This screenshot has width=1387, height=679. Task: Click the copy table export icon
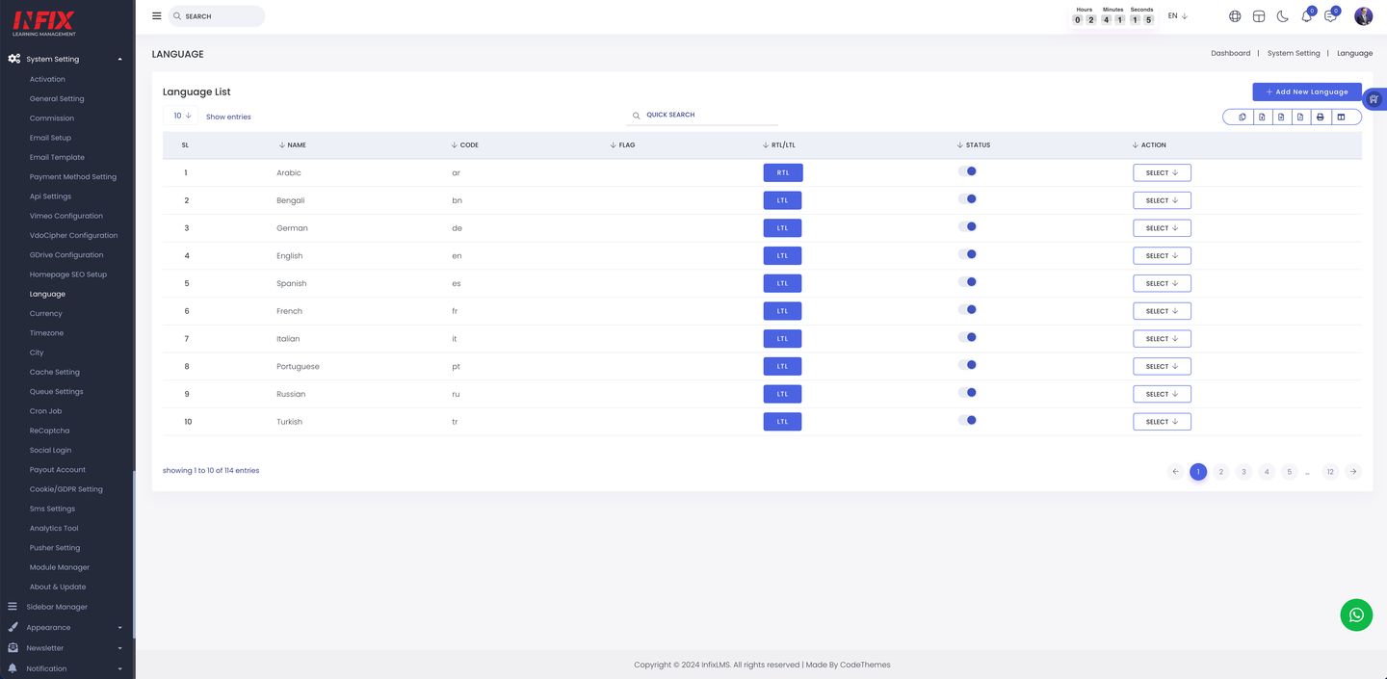coord(1243,117)
